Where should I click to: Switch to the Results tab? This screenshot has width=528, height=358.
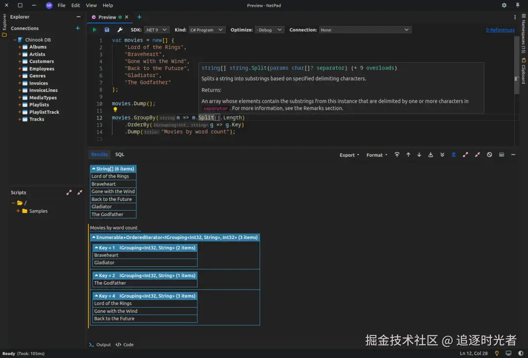pos(99,154)
